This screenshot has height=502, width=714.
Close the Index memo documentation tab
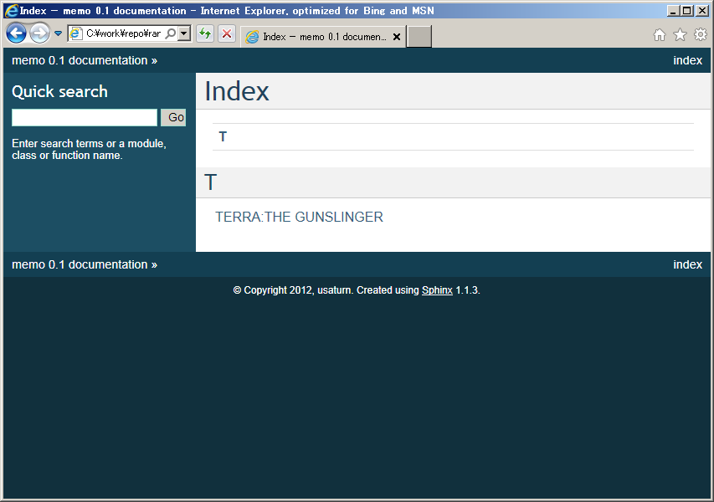(x=397, y=37)
